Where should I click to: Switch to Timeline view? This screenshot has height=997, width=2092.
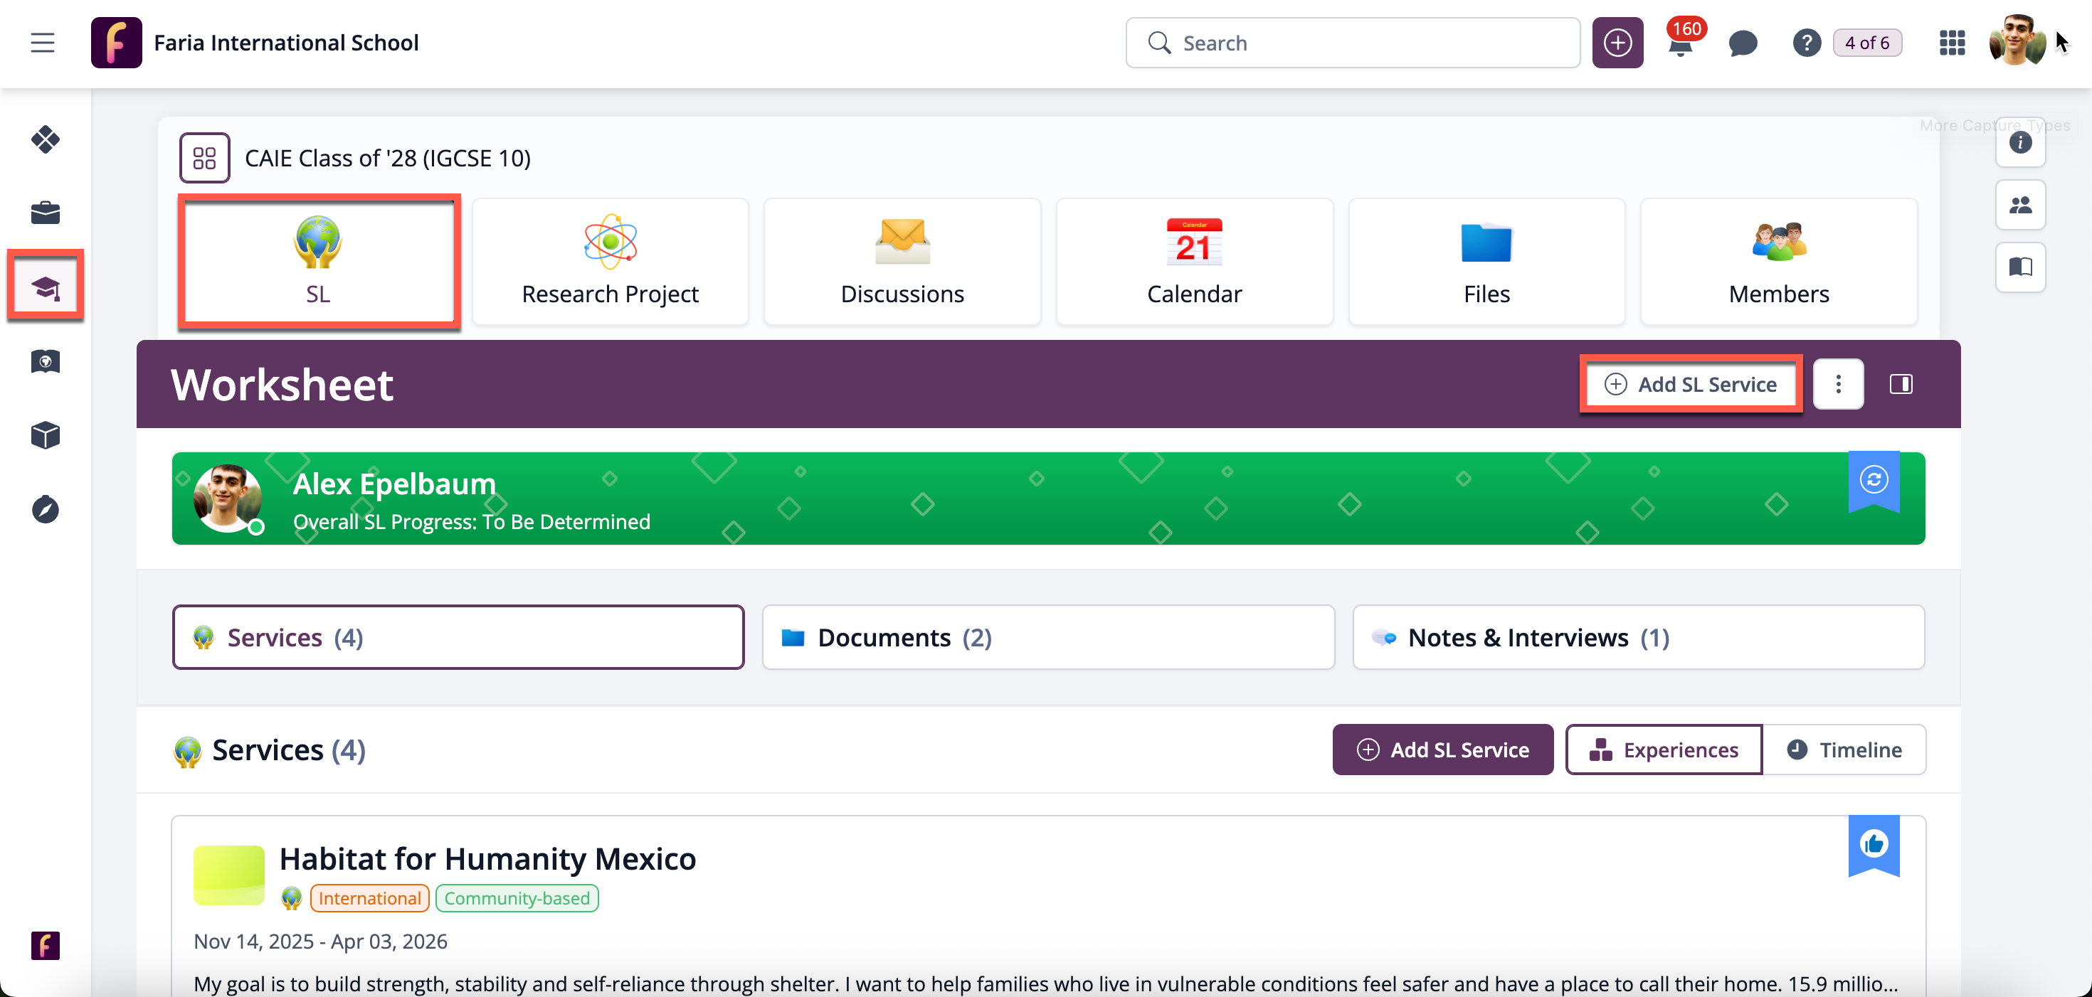point(1844,750)
